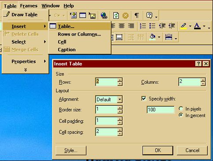Click the Align Right icon
Screen dimensions: 213x161
point(131,26)
